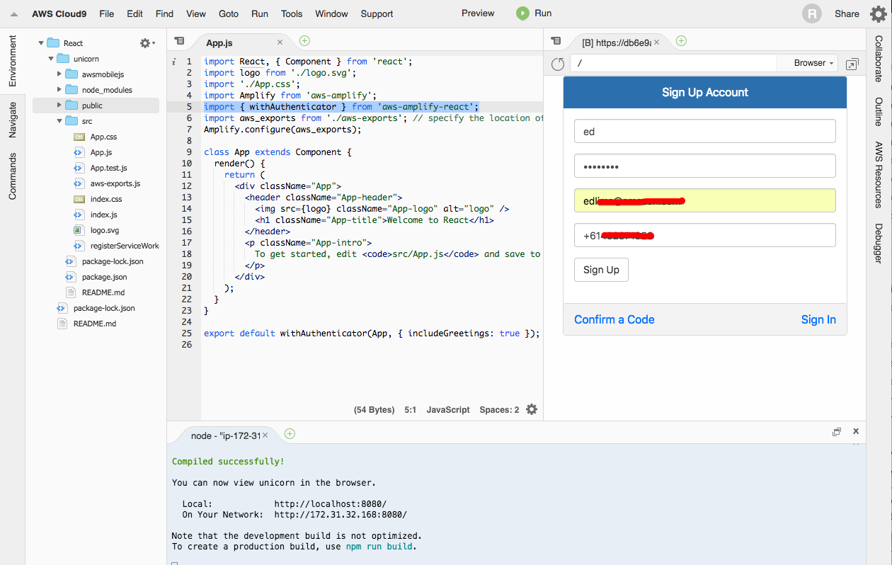This screenshot has height=565, width=892.
Task: Collapse the unicorn folder
Action: coord(51,59)
